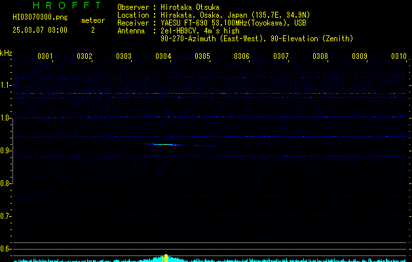Click the 0310 time marker
This screenshot has height=262, width=412.
point(399,56)
